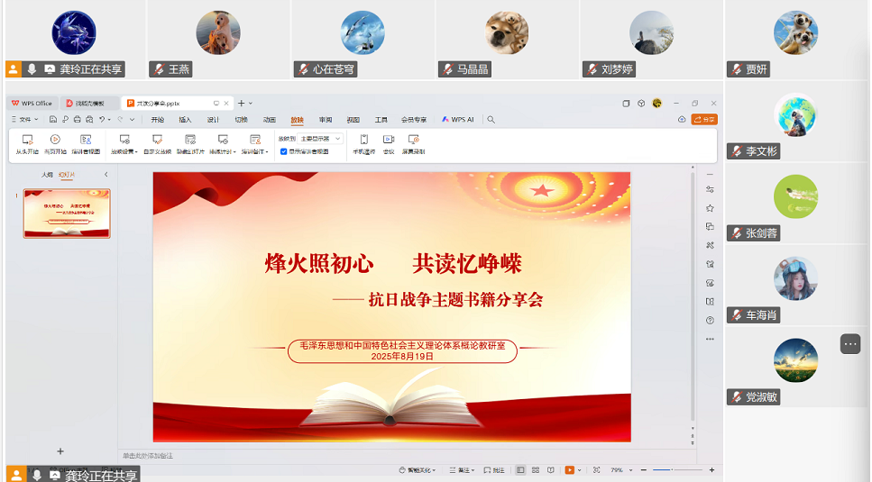Image resolution: width=872 pixels, height=482 pixels.
Task: Toggle the show presenter view checkbox
Action: pos(284,151)
